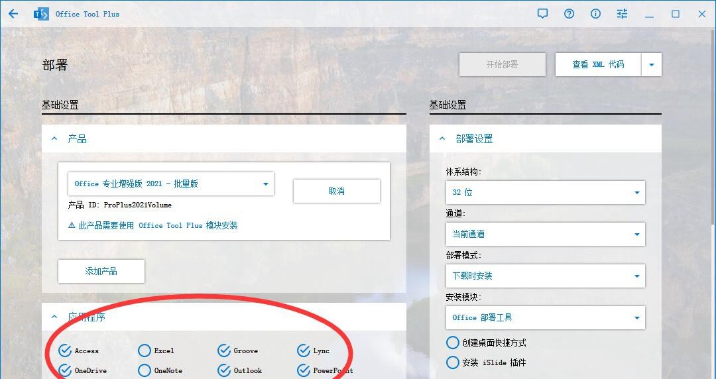716x379 pixels.
Task: Open the 部署模式 下载时安装 dropdown
Action: click(545, 276)
